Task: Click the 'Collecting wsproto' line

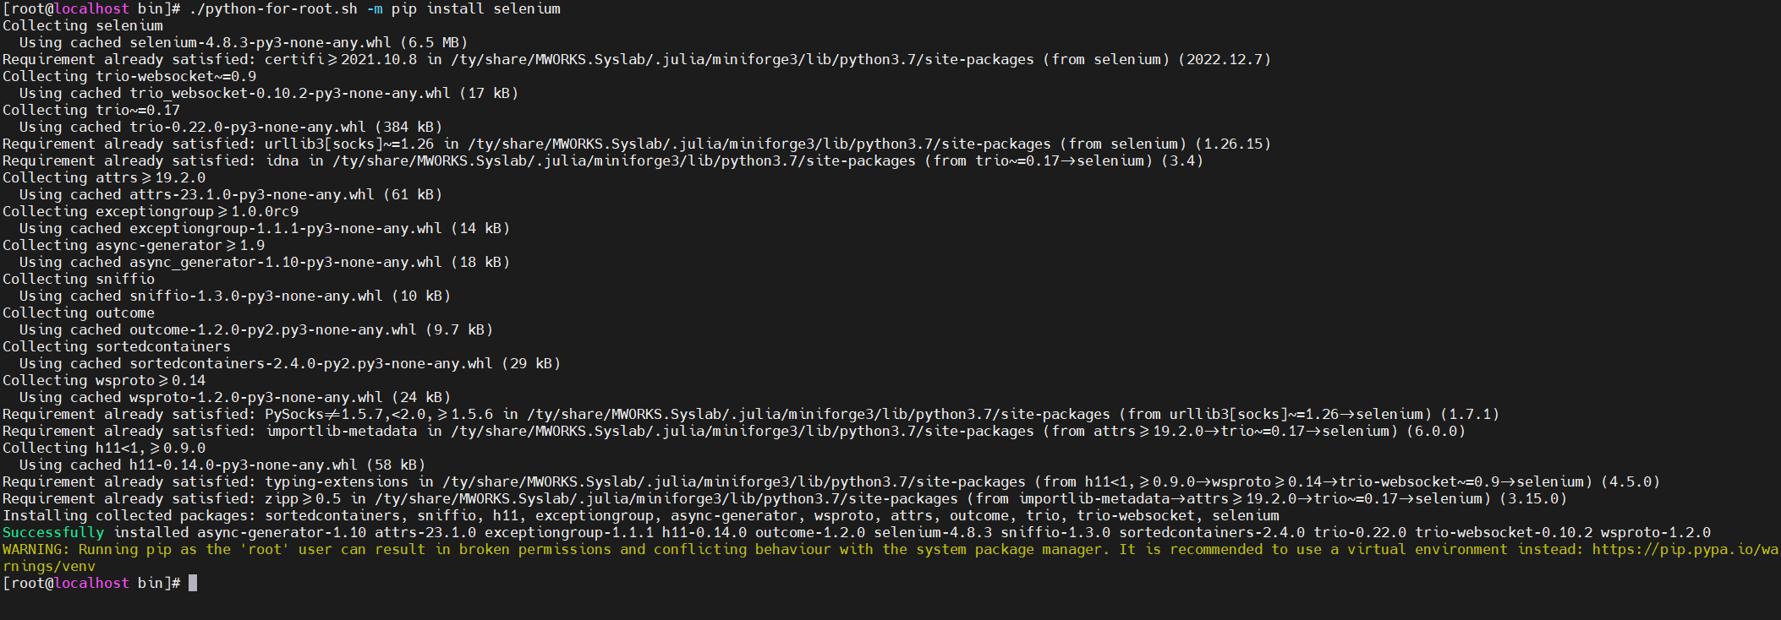Action: click(x=103, y=381)
